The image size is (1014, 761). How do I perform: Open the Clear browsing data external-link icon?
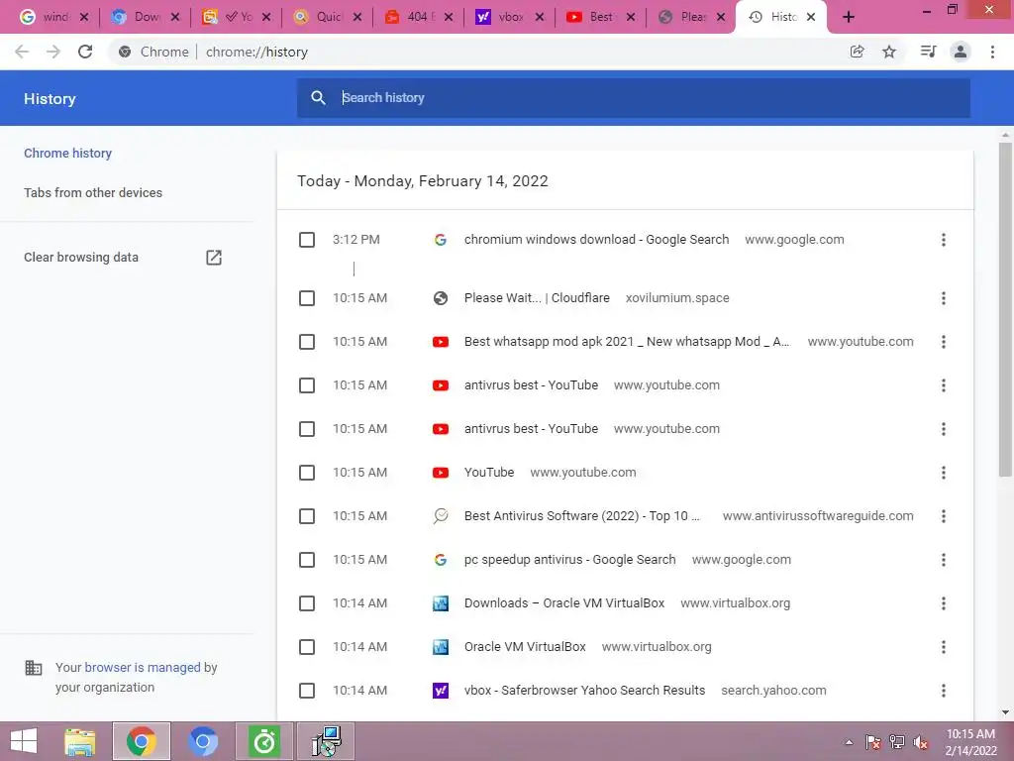point(214,258)
